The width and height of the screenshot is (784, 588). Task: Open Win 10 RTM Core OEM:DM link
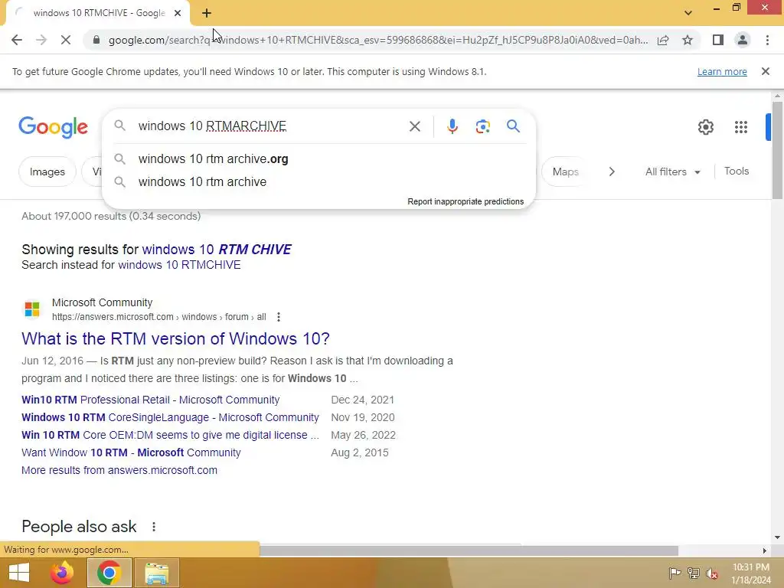coord(170,435)
